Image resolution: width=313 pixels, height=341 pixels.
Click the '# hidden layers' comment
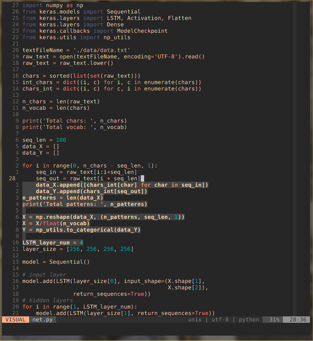[x=47, y=300]
